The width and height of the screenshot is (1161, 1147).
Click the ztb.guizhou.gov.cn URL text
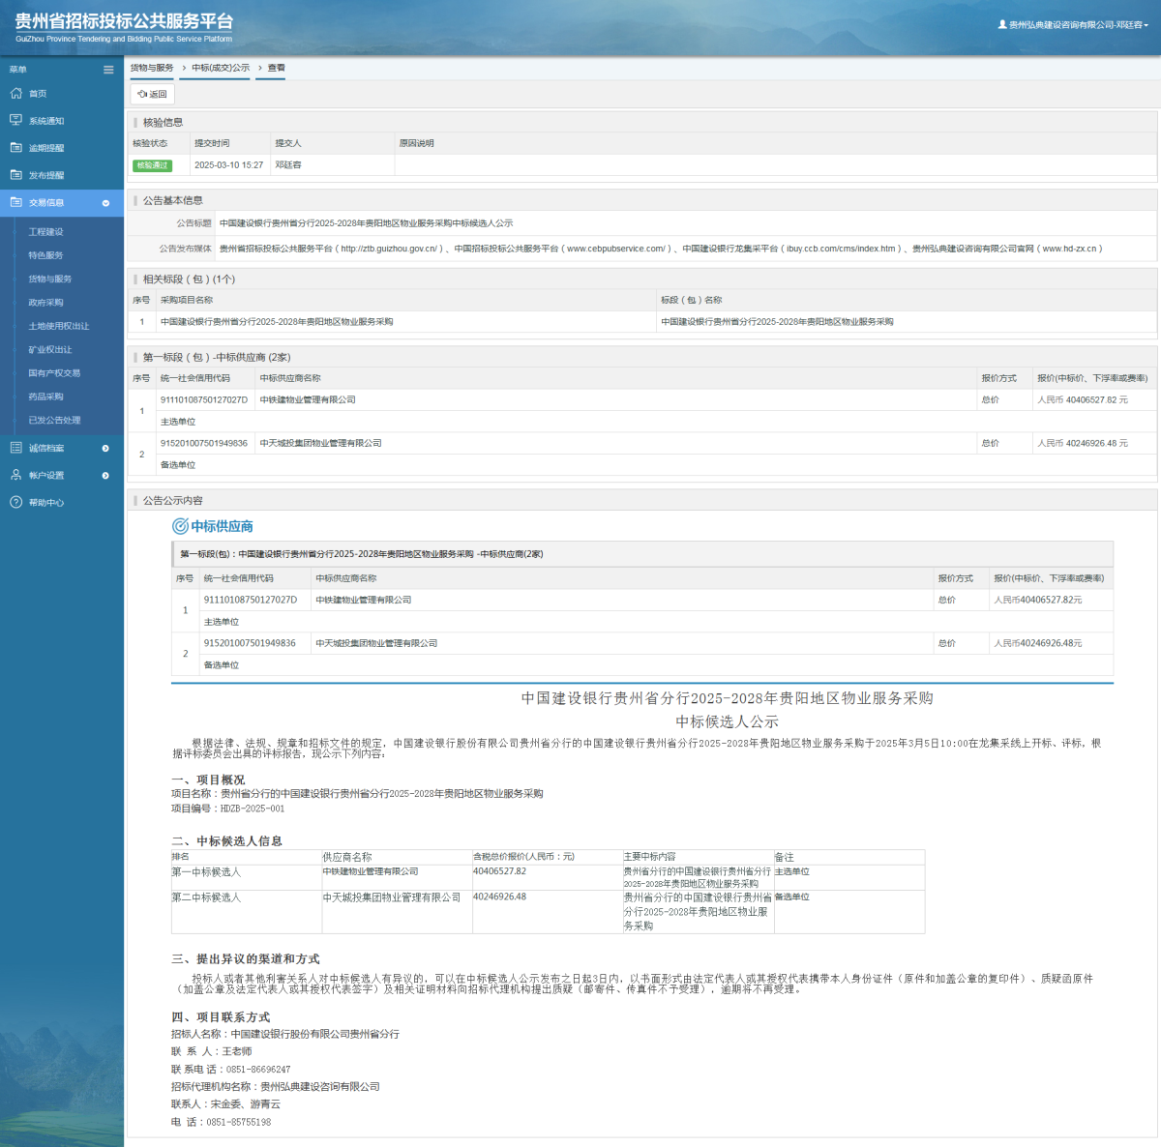click(390, 249)
